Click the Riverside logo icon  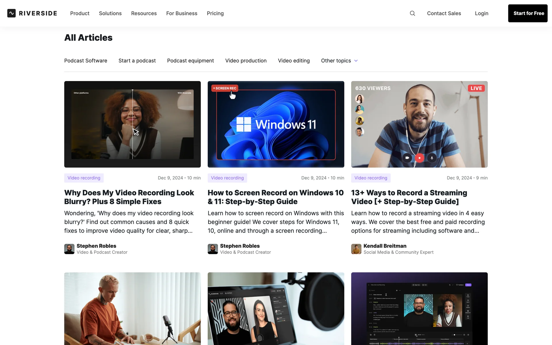(11, 13)
